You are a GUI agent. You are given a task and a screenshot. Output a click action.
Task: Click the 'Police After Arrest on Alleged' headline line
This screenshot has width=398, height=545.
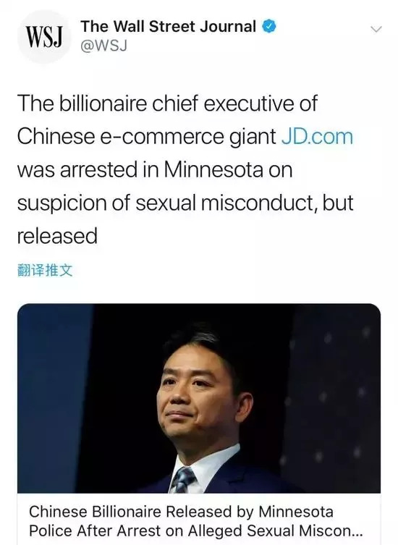[x=137, y=531]
